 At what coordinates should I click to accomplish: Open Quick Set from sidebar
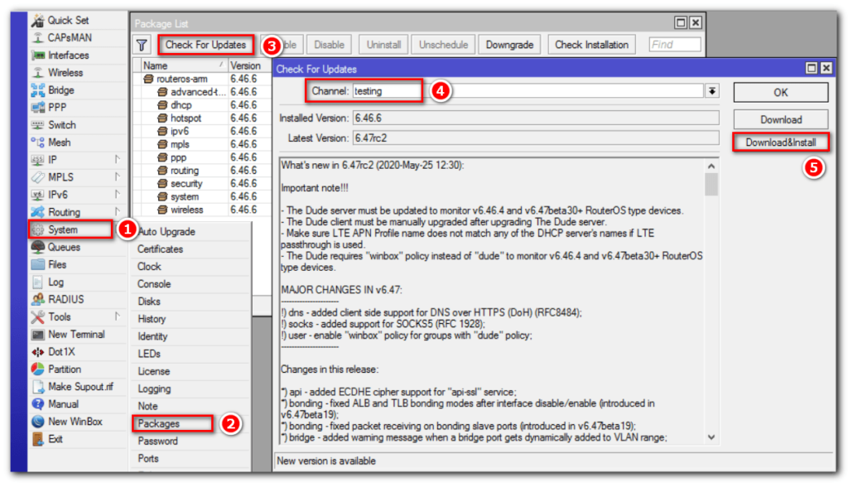click(x=68, y=20)
